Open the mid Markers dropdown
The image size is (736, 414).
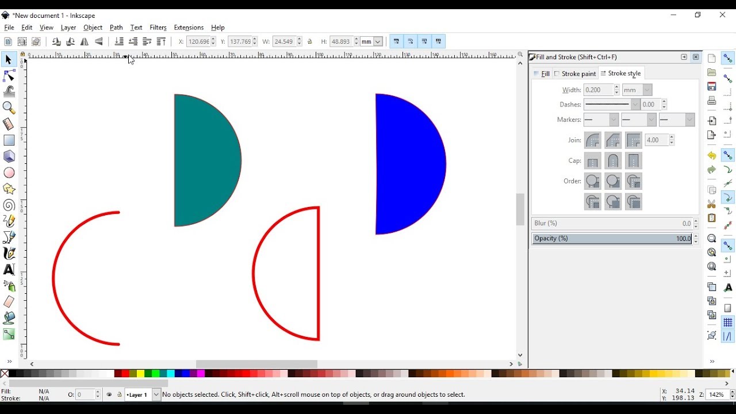(x=639, y=120)
